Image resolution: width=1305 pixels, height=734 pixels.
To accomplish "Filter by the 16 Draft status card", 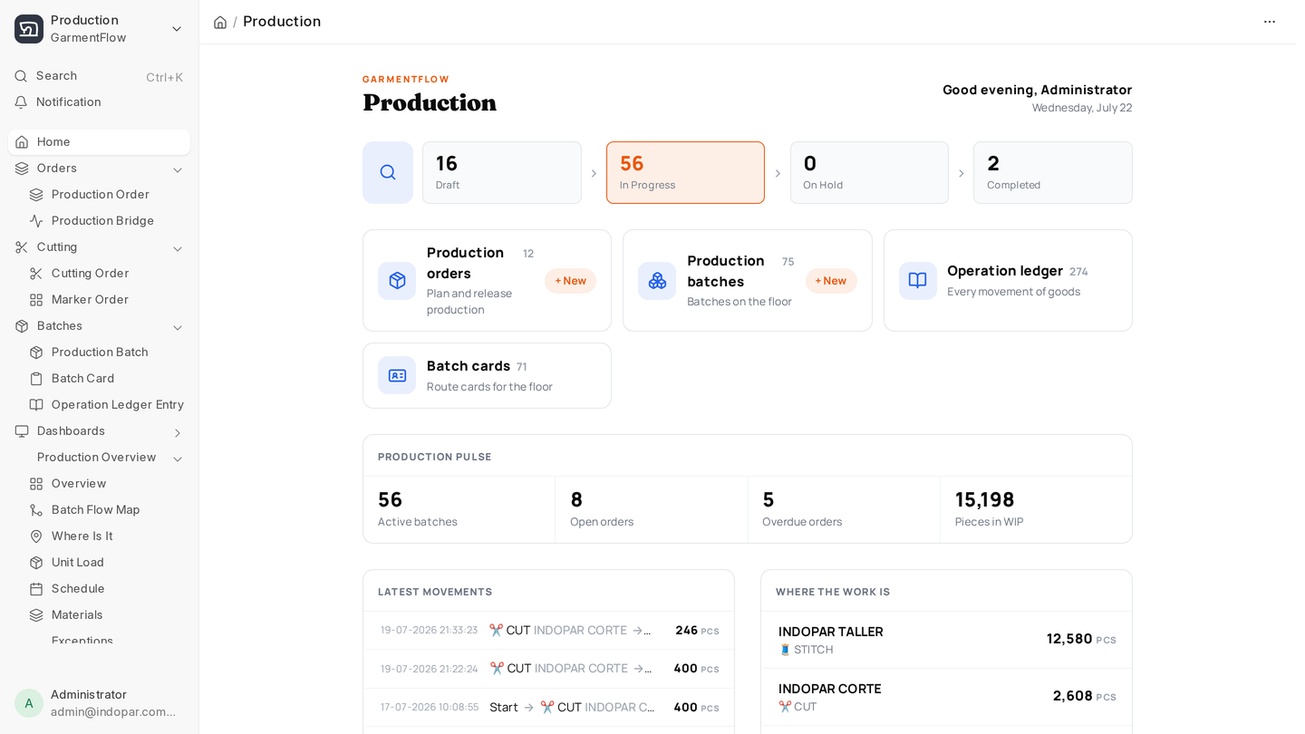I will pos(502,172).
